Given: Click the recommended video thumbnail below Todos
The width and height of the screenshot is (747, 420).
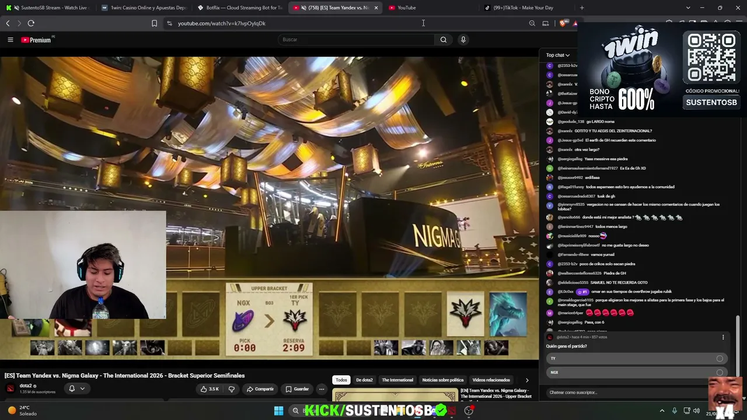Looking at the screenshot, I should pyautogui.click(x=395, y=395).
